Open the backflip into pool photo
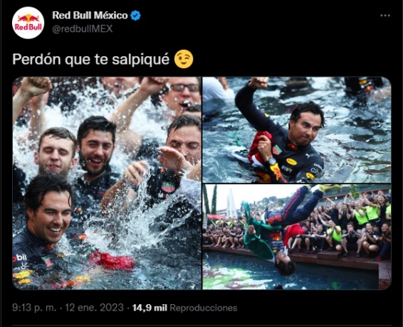The width and height of the screenshot is (403, 327). point(297,237)
